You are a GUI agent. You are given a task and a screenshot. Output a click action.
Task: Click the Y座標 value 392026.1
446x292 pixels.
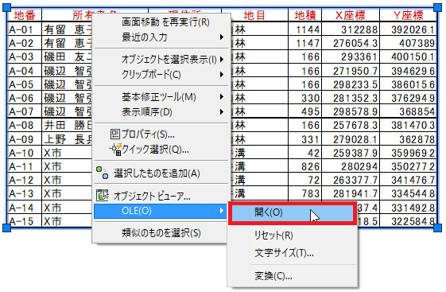pyautogui.click(x=413, y=29)
